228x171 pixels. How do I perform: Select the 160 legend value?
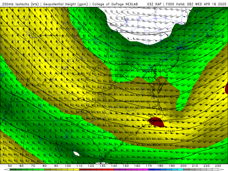[137, 166]
